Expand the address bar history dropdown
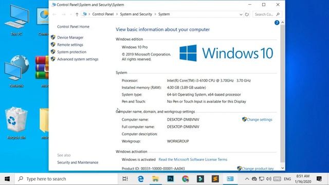Viewport: 329px width, 185px height. 241,14
